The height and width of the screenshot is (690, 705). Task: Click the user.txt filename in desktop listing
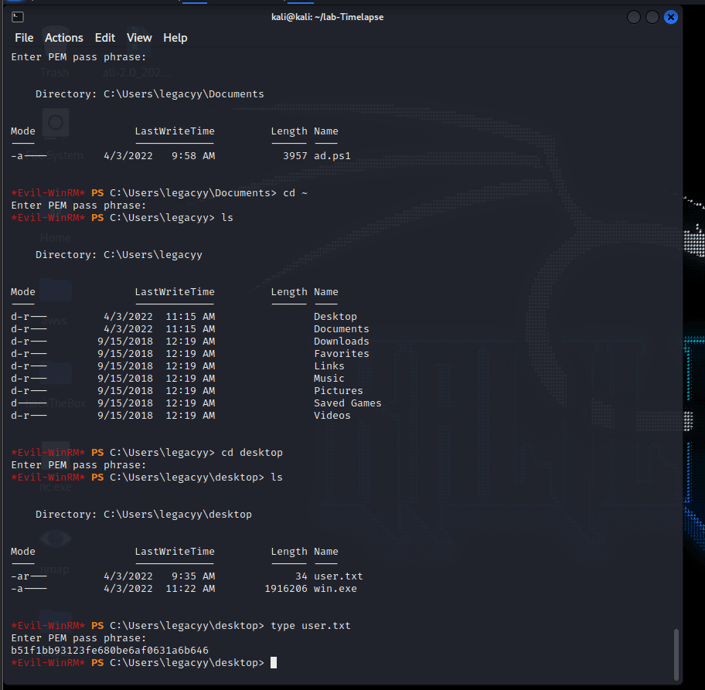click(x=339, y=576)
